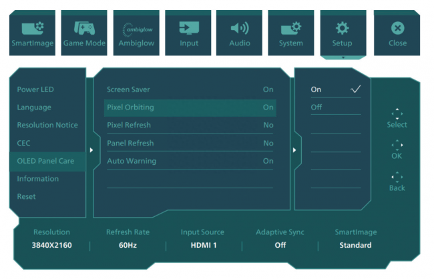
Task: Close the OSD menu
Action: click(x=397, y=33)
